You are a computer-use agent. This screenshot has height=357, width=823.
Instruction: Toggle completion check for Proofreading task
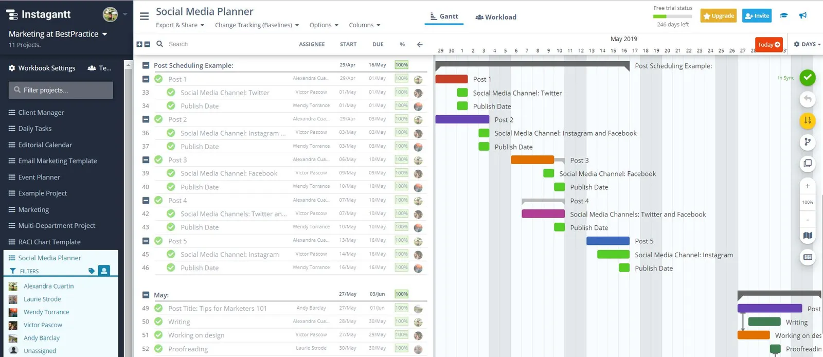[x=158, y=348]
